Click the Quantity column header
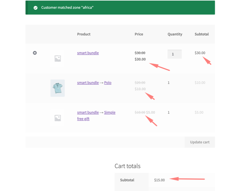 (175, 34)
